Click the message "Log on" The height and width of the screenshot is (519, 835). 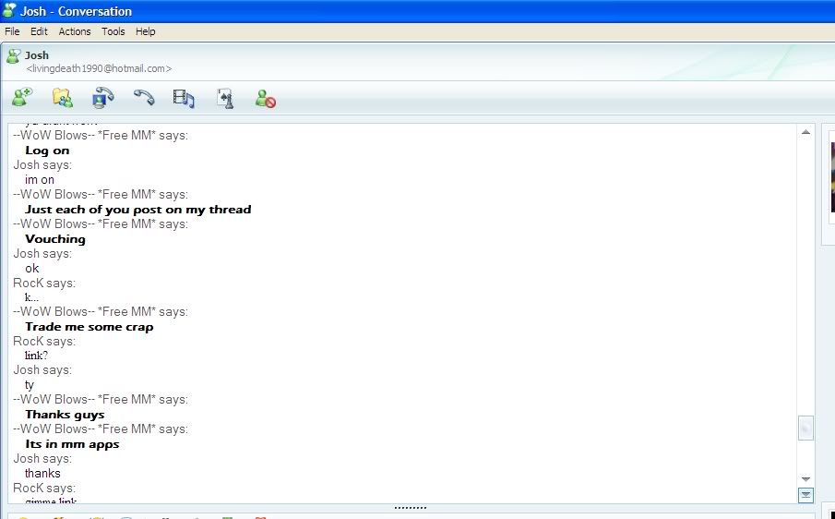tap(47, 151)
